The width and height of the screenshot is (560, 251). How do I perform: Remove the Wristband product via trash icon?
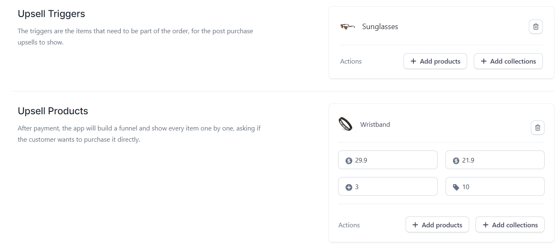coord(538,128)
